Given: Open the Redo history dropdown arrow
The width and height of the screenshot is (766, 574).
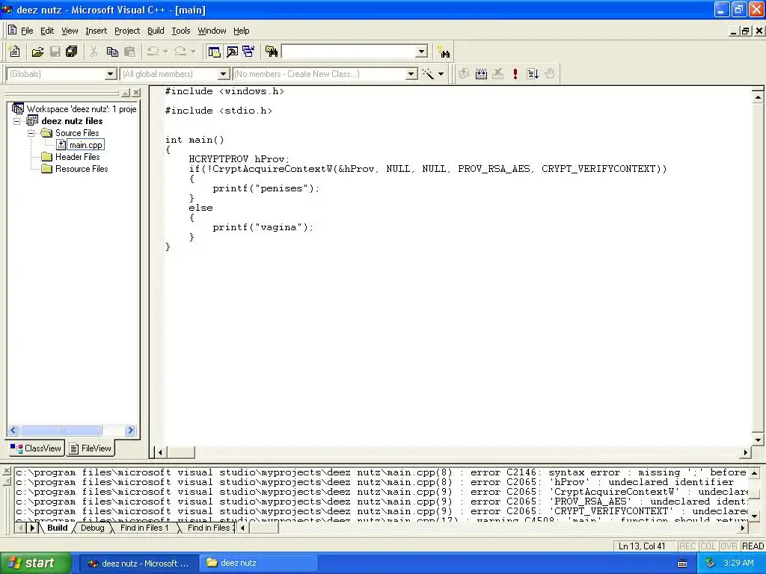Looking at the screenshot, I should (193, 52).
